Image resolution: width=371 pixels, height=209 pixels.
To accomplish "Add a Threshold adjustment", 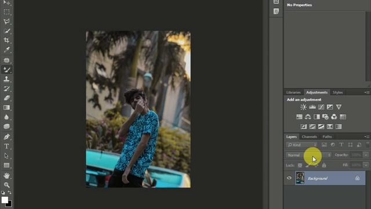I will (321, 127).
